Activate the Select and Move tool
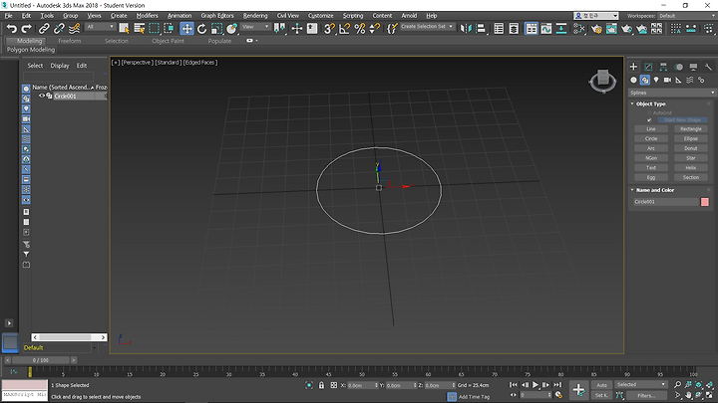This screenshot has height=403, width=718. click(x=186, y=28)
